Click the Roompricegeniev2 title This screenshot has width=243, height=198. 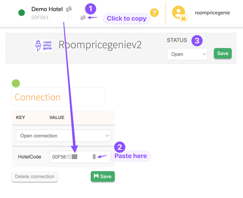tap(100, 45)
